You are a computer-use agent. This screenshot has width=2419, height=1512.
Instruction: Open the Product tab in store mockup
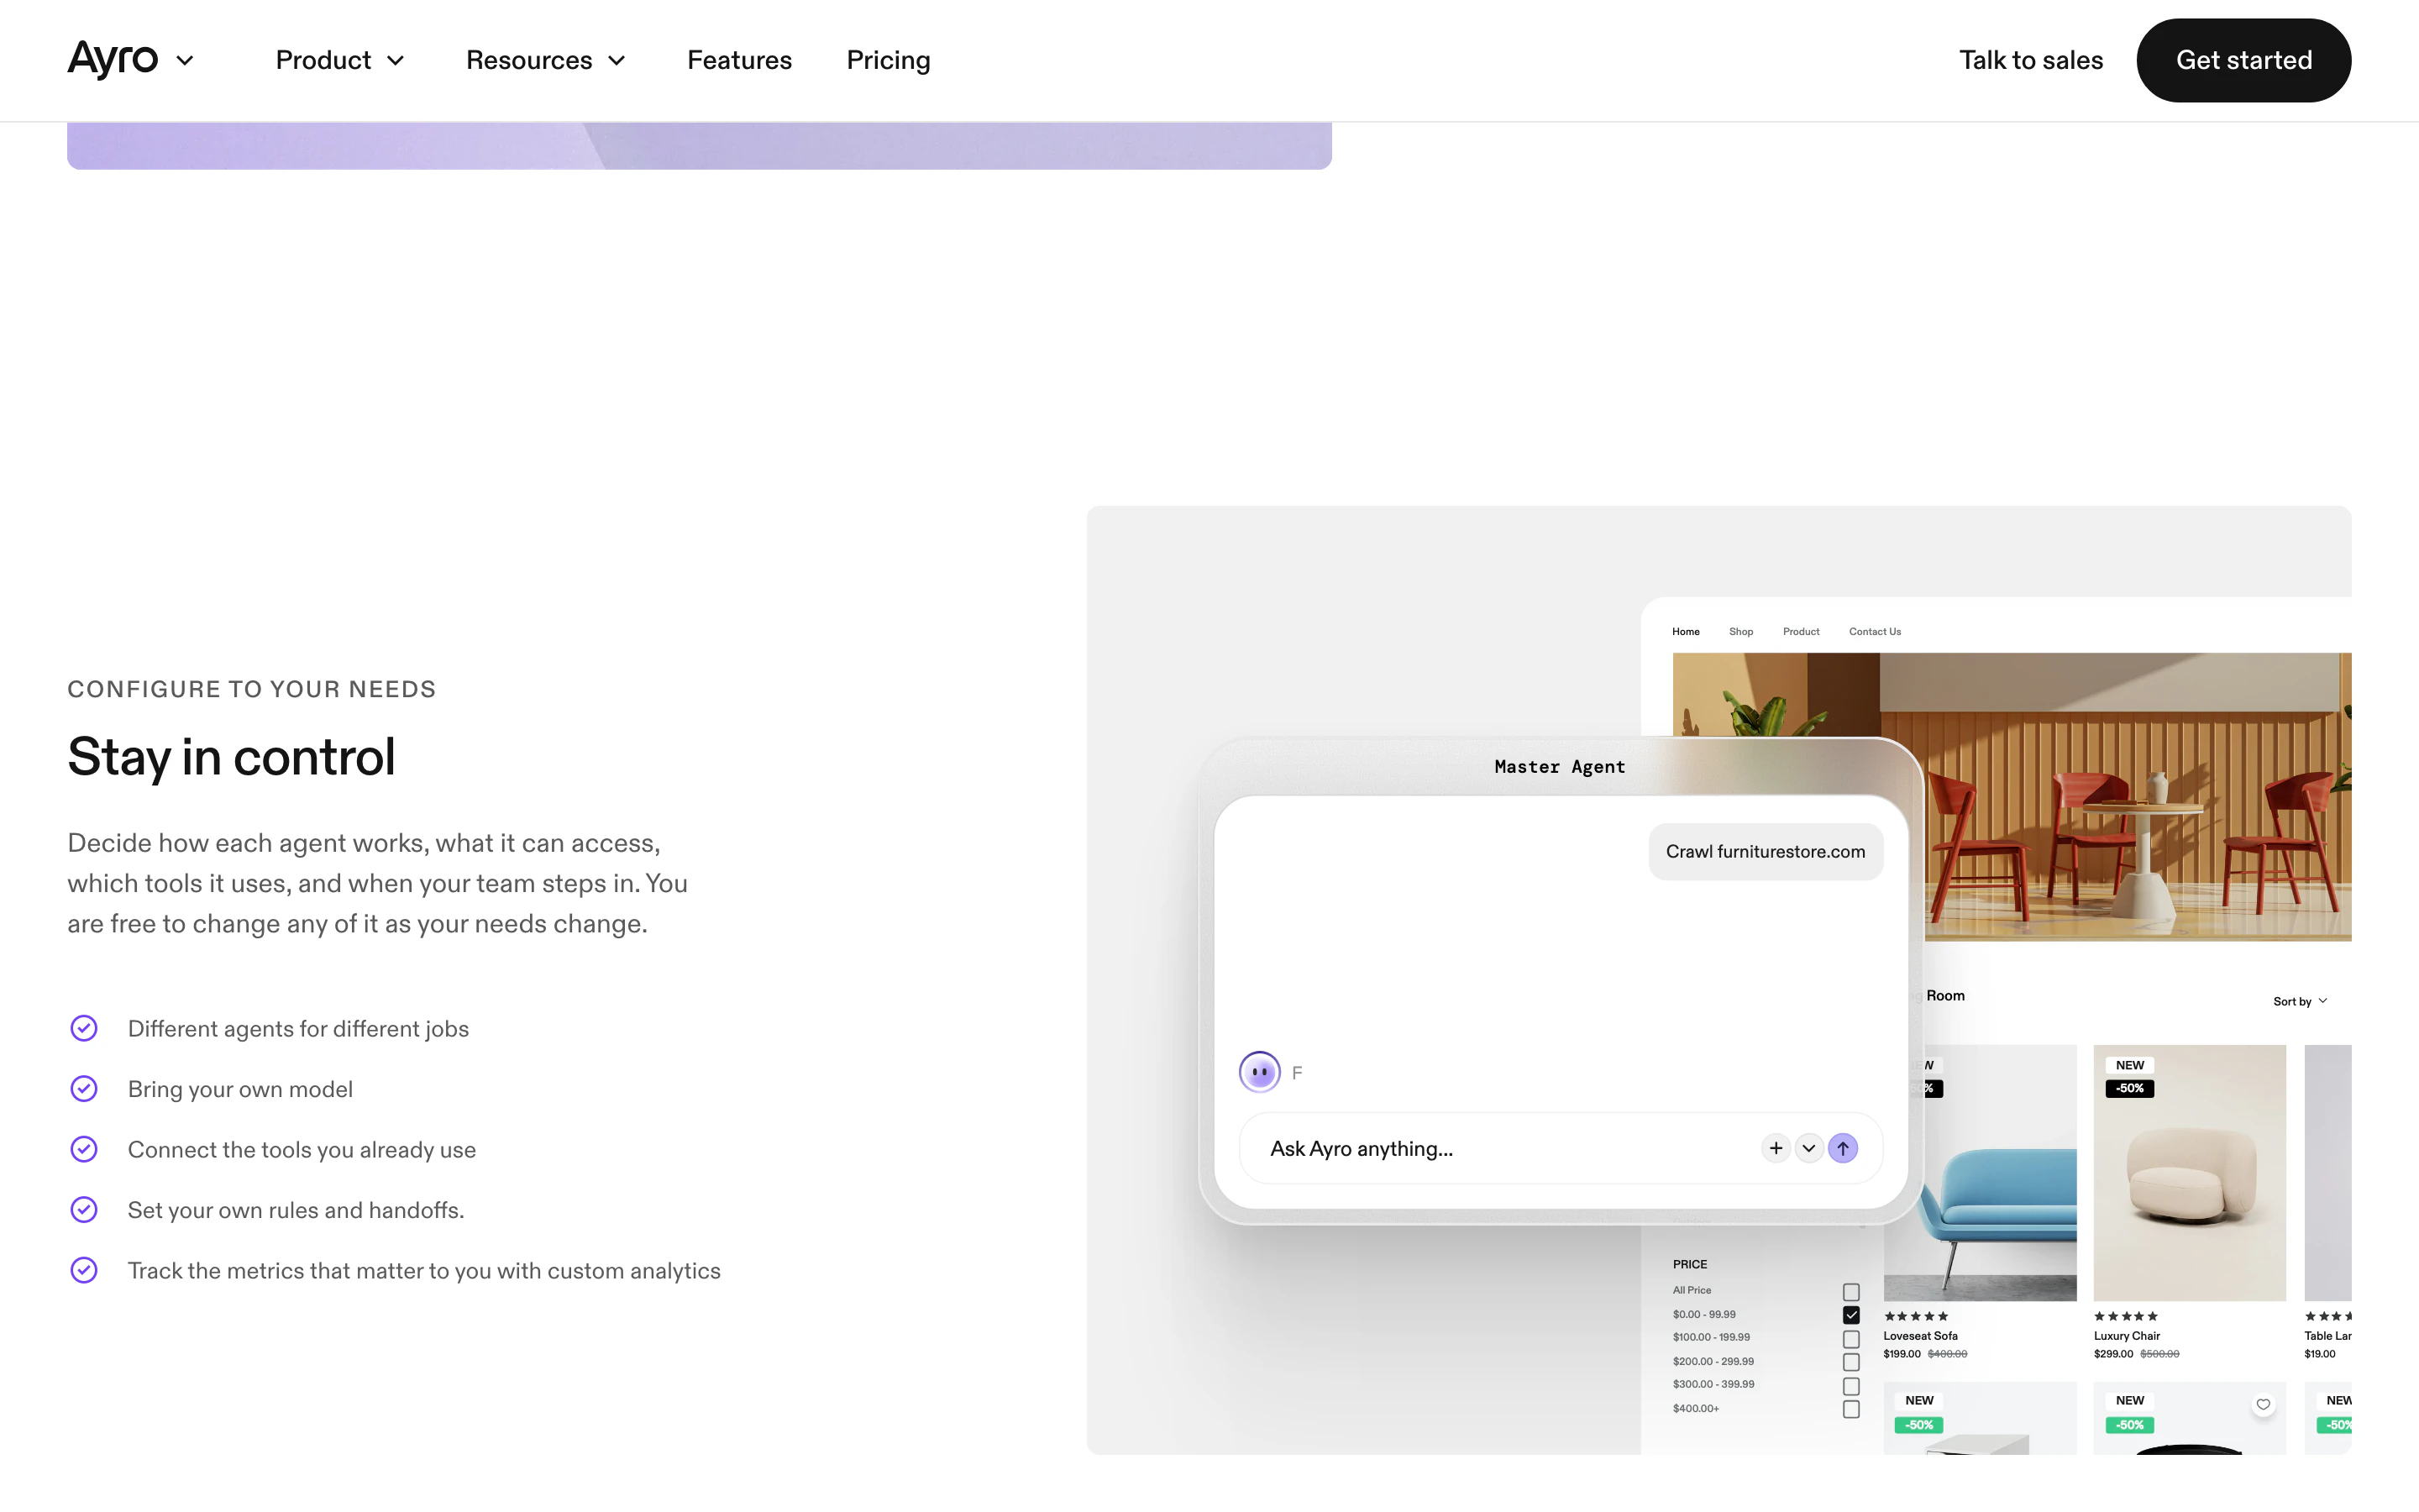tap(1800, 631)
